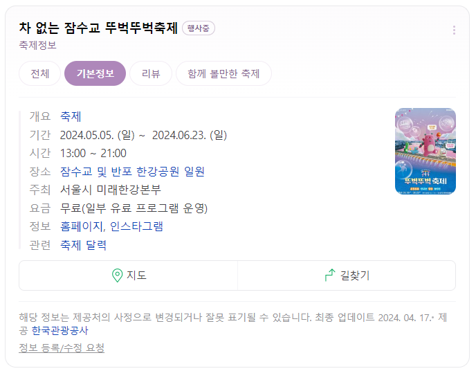
Task: Click the green directions arrow icon
Action: (330, 275)
